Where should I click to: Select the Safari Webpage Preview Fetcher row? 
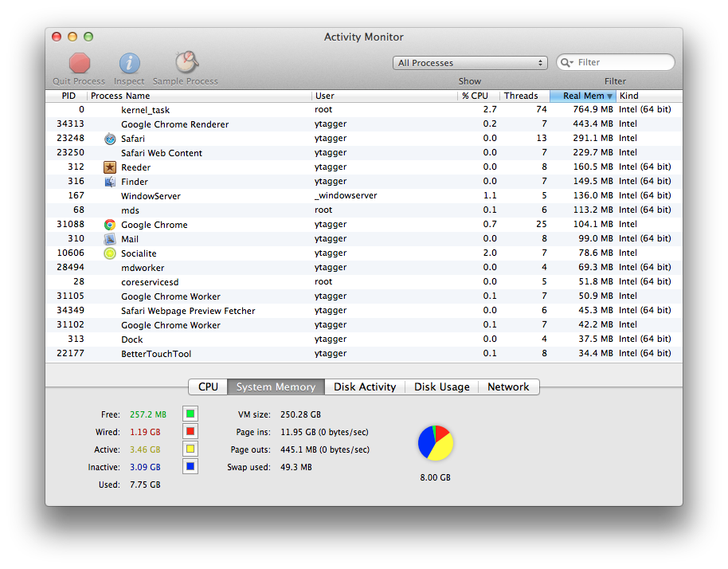click(x=364, y=311)
